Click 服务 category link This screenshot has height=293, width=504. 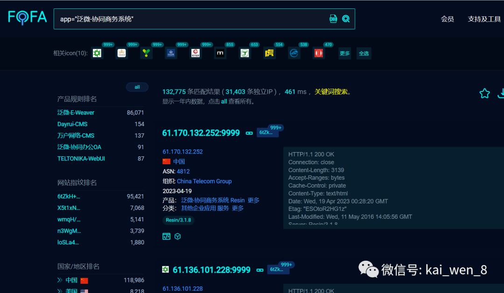(x=223, y=208)
